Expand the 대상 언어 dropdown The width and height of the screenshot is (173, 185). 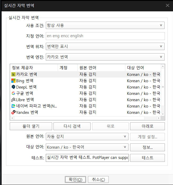(87, 147)
